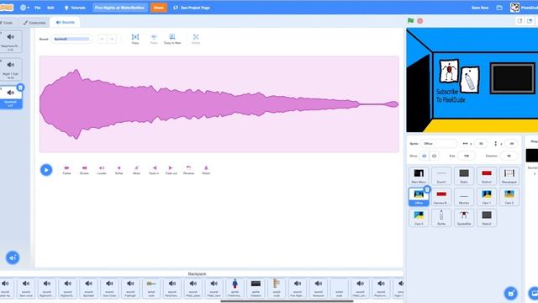Screen dimensions: 538x303
Task: Open the My Stuff folder icon
Action: click(x=499, y=8)
